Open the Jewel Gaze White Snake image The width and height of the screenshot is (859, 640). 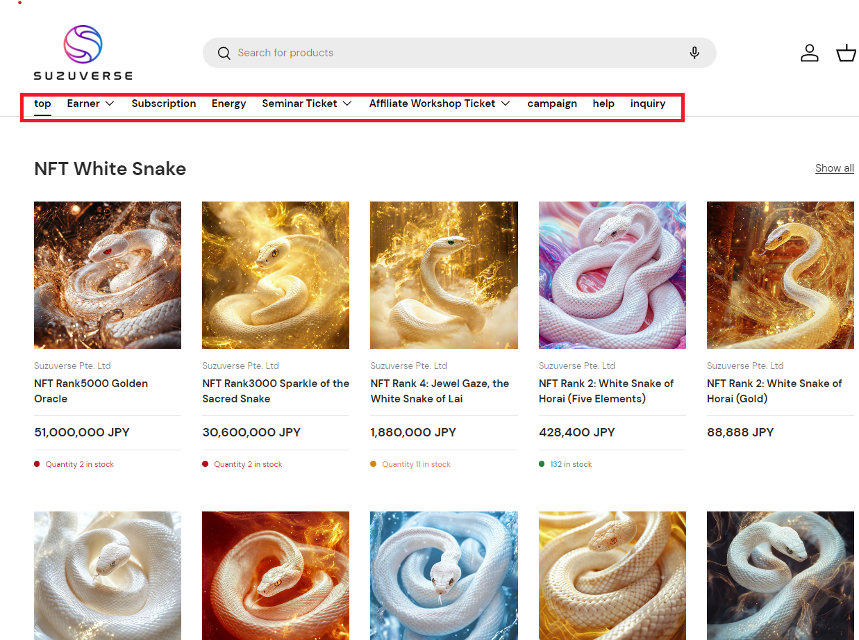click(444, 275)
